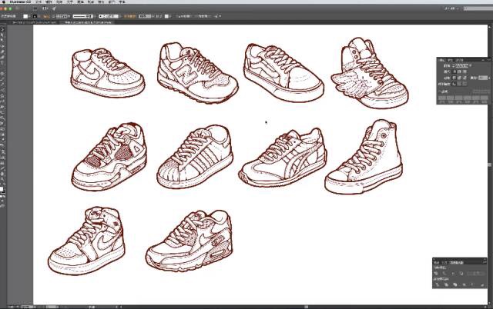The image size is (493, 309).
Task: Select the Lasso tool
Action: click(2, 46)
